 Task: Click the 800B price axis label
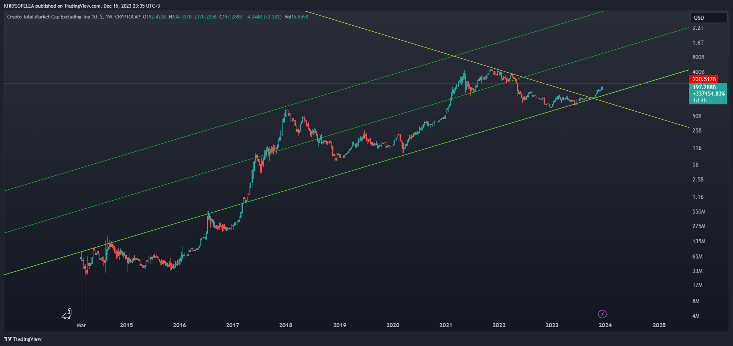[698, 57]
